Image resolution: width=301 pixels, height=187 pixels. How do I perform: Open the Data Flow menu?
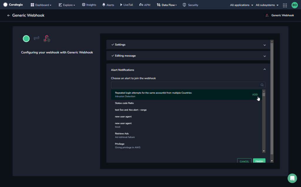(x=167, y=5)
